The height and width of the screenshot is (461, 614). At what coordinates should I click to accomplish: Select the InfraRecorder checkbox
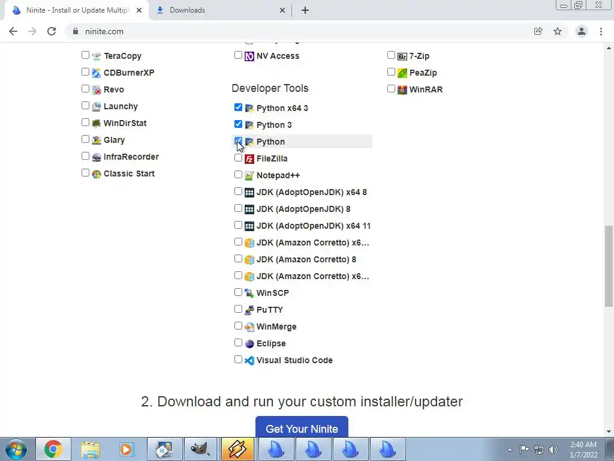(x=85, y=157)
